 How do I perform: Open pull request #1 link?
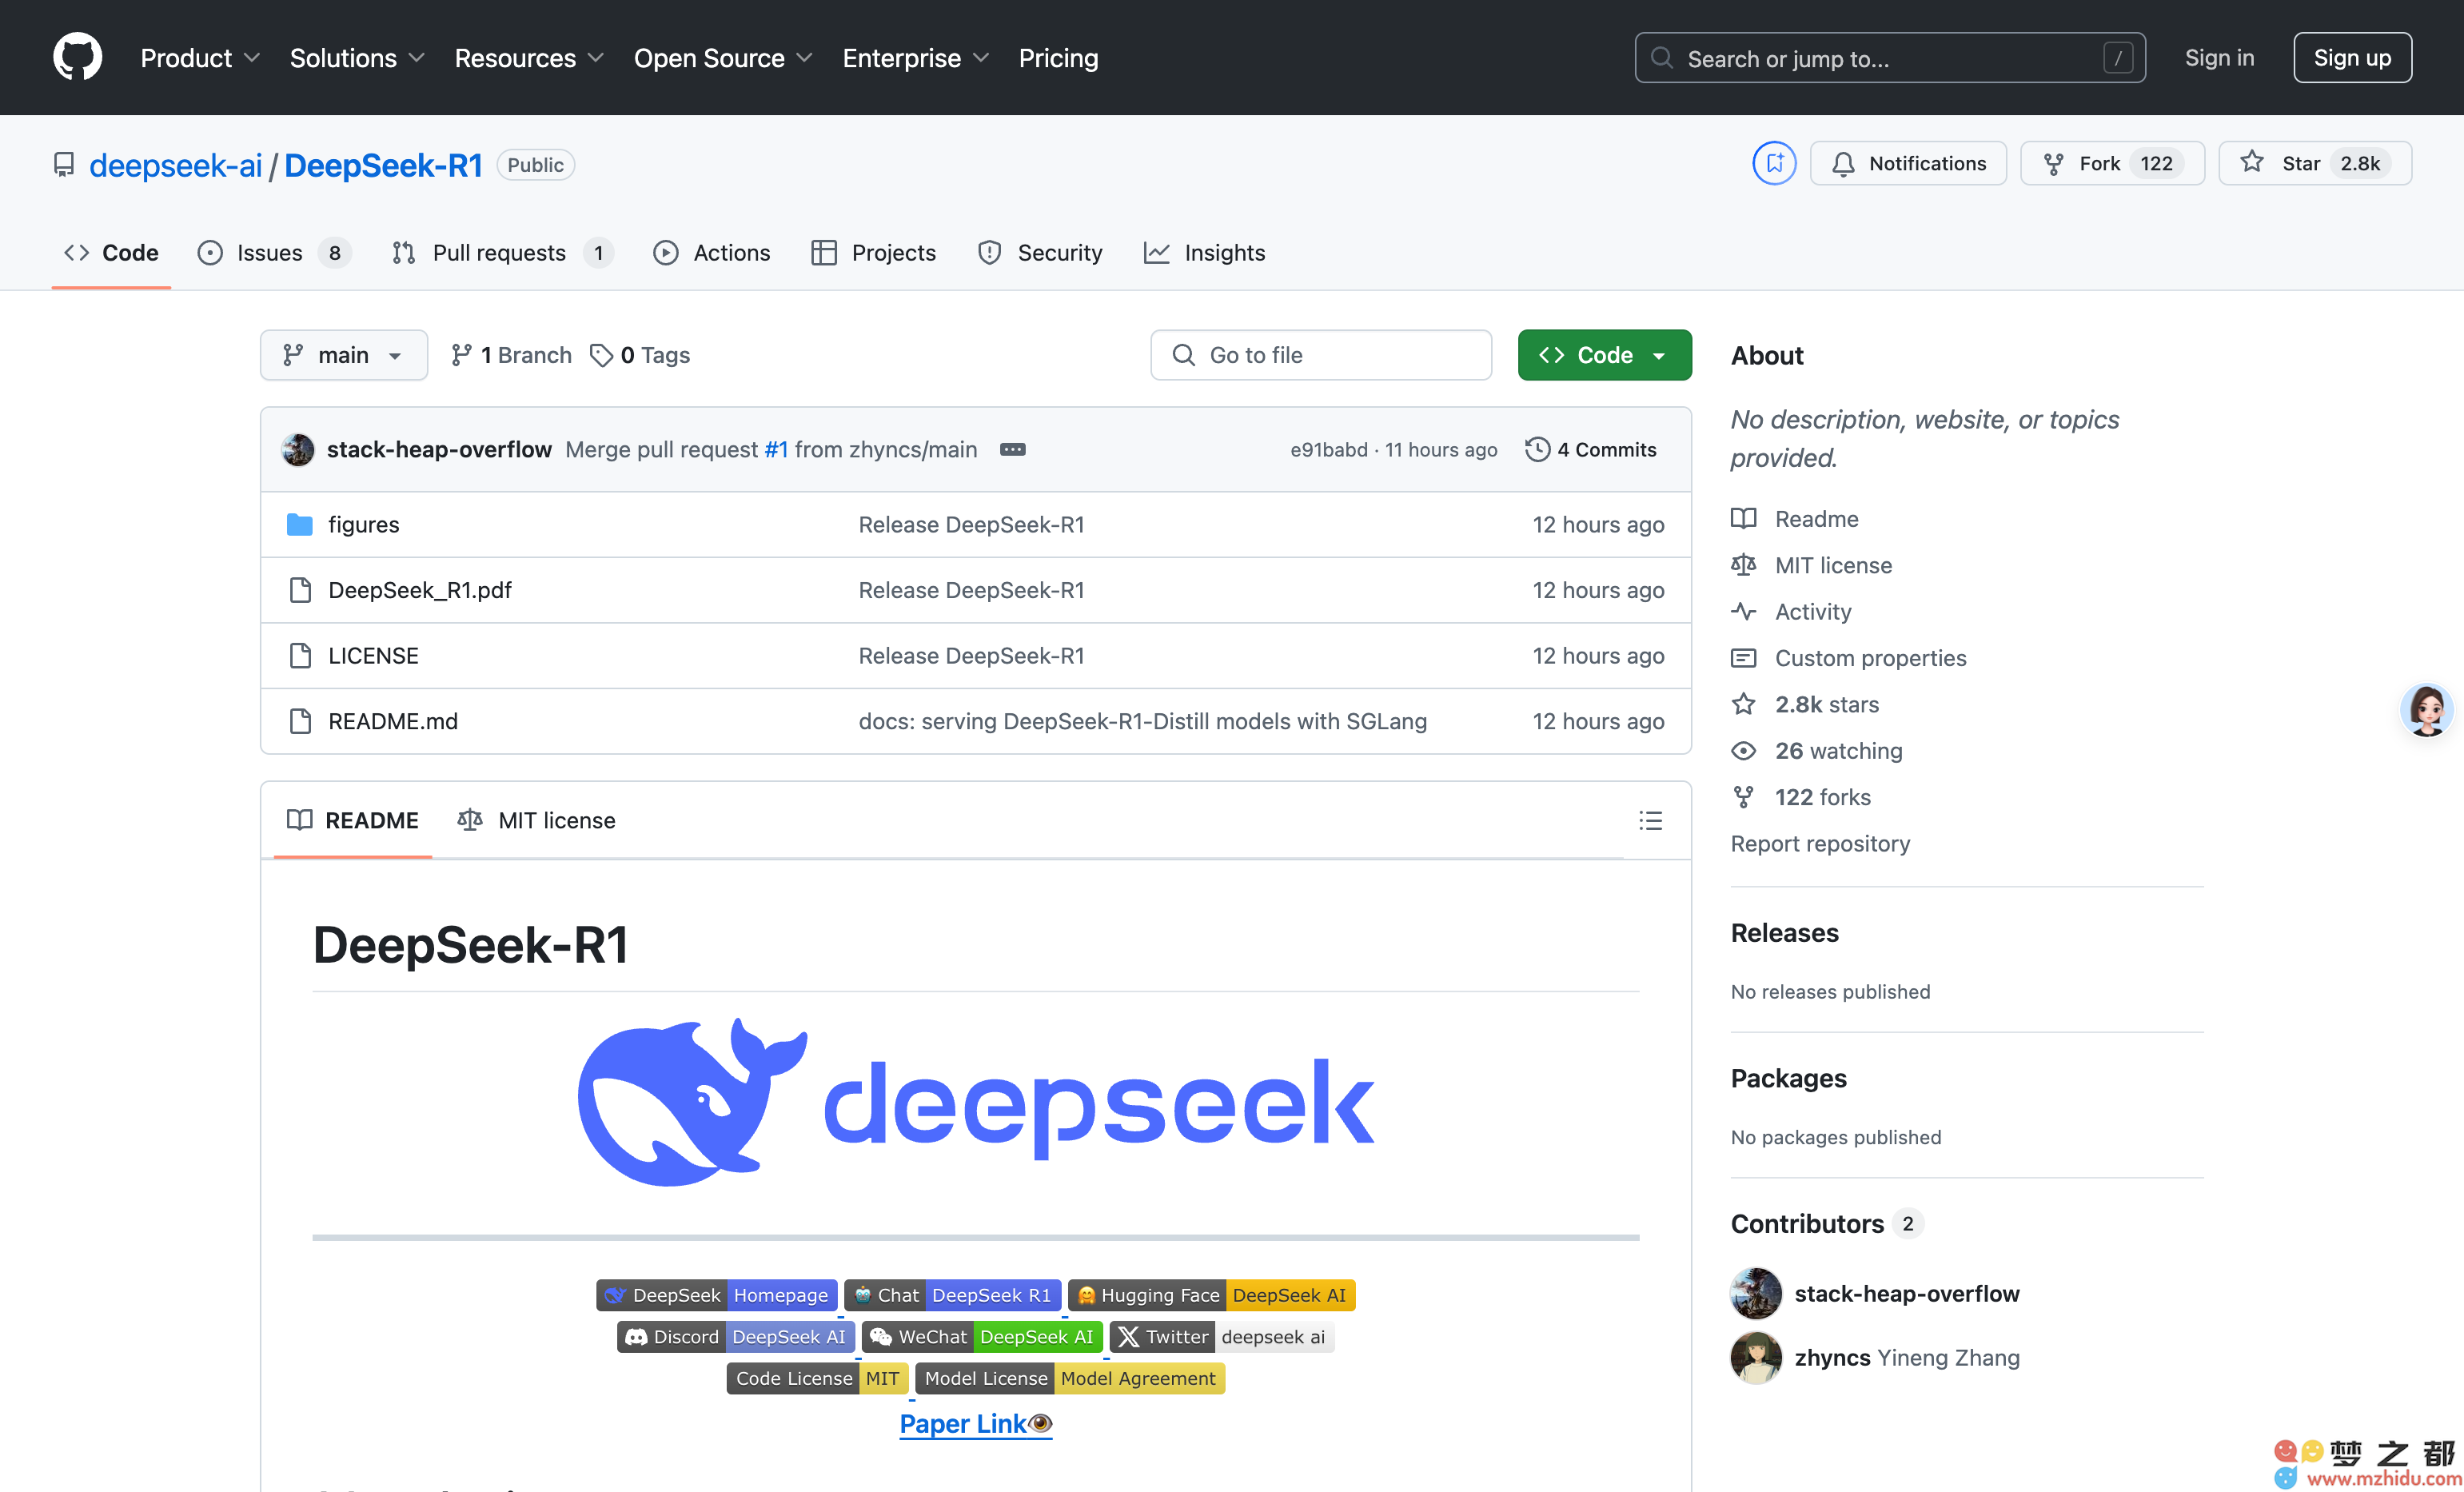(x=776, y=449)
